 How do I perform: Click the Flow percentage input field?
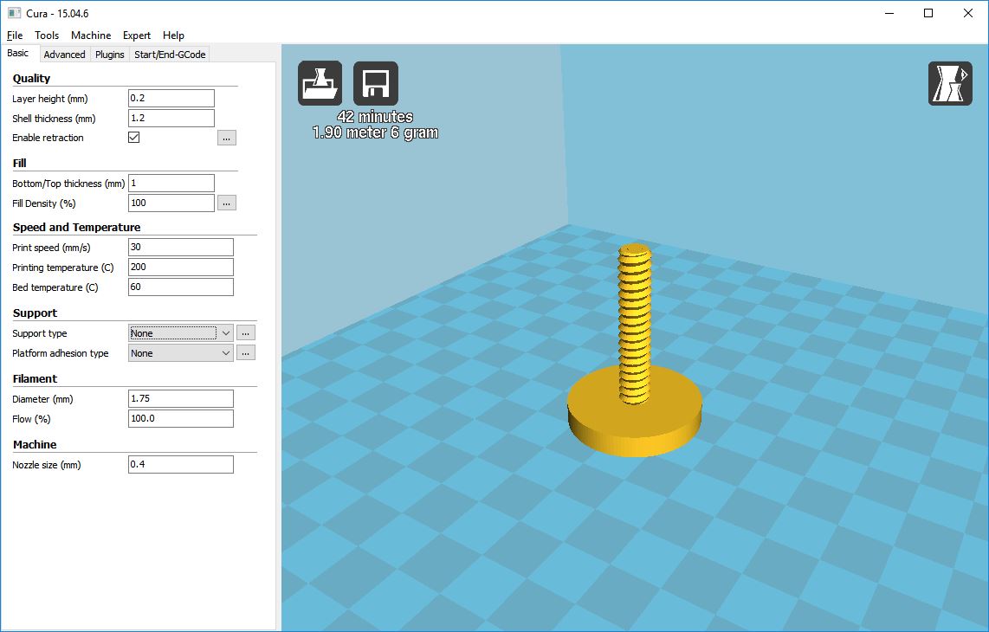(x=180, y=419)
